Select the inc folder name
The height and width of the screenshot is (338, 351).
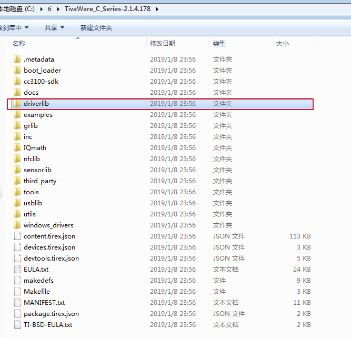pos(28,137)
